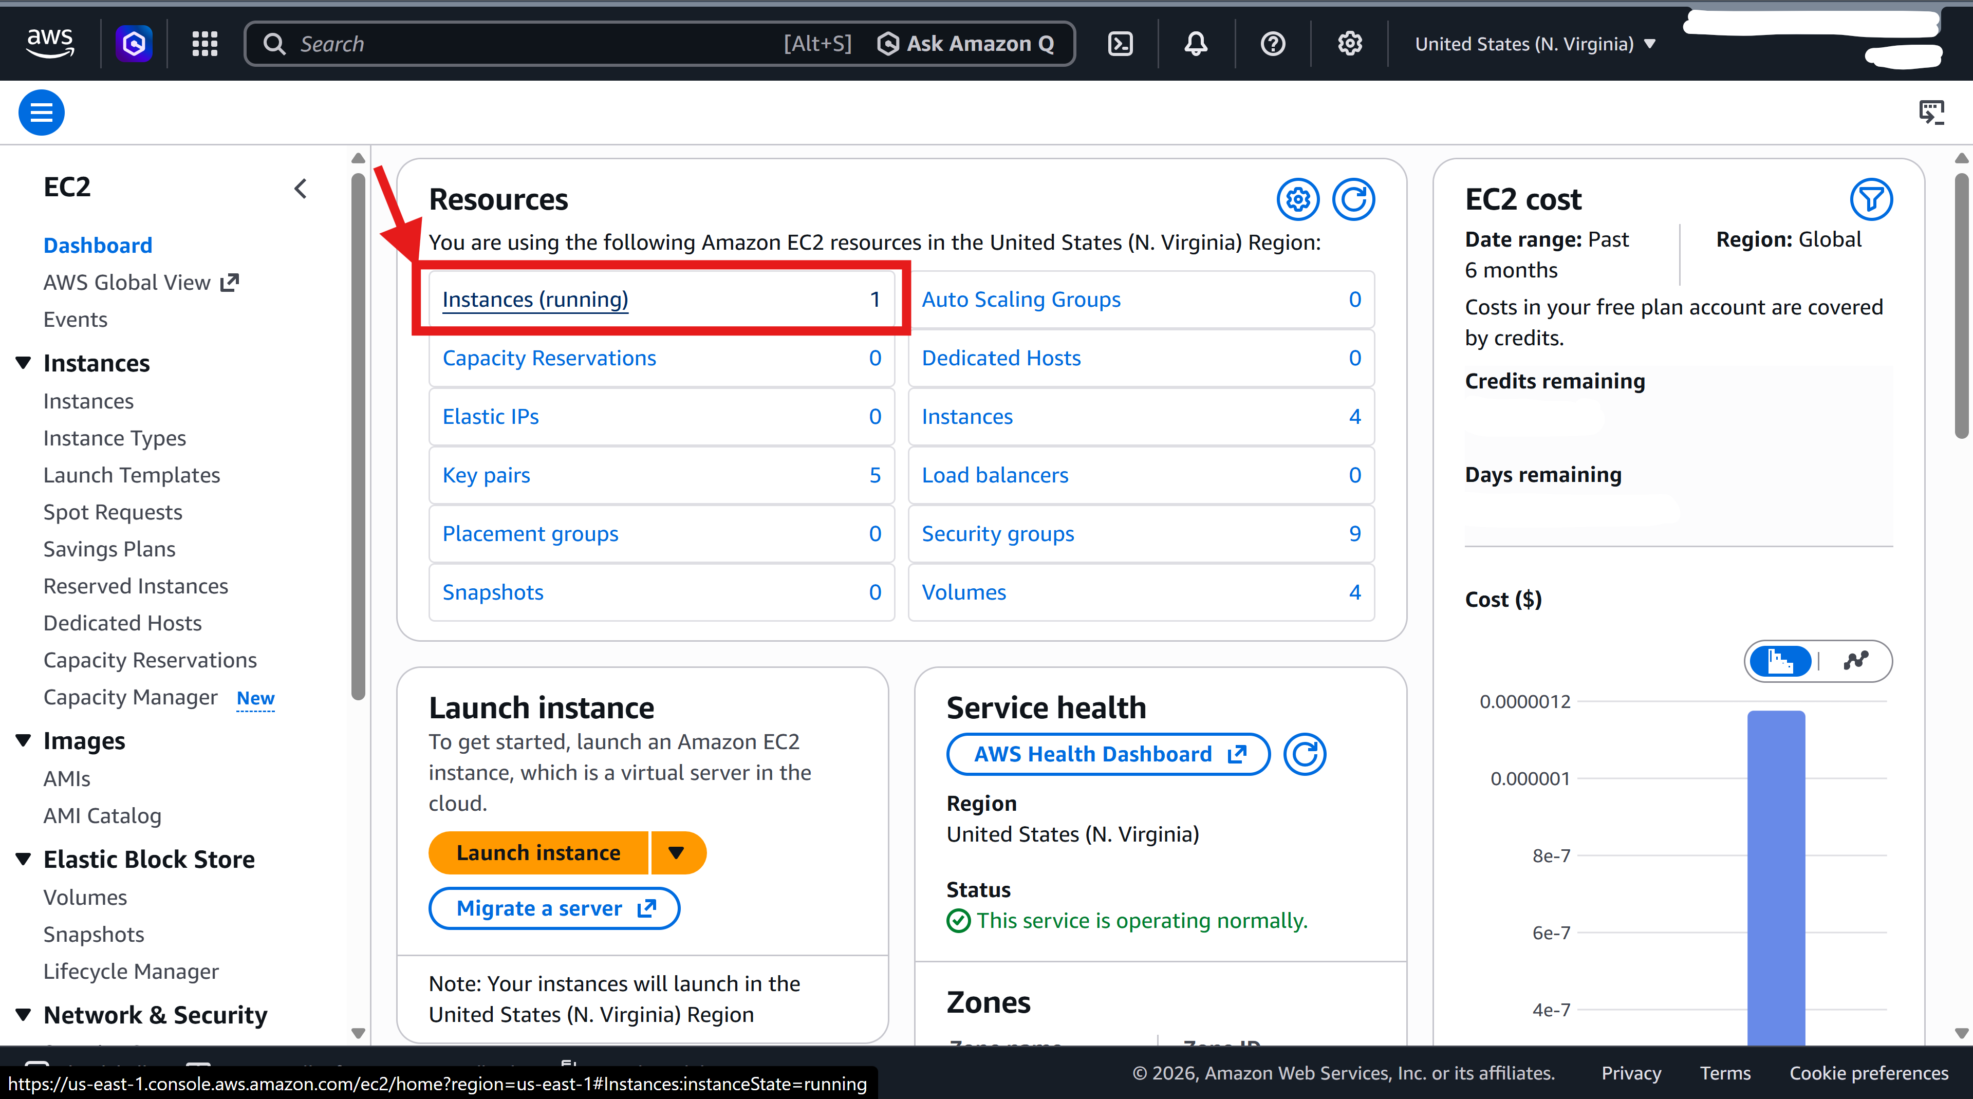
Task: Collapse the Network & Security section
Action: pyautogui.click(x=24, y=1015)
